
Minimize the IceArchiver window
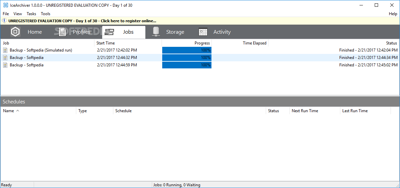361,5
